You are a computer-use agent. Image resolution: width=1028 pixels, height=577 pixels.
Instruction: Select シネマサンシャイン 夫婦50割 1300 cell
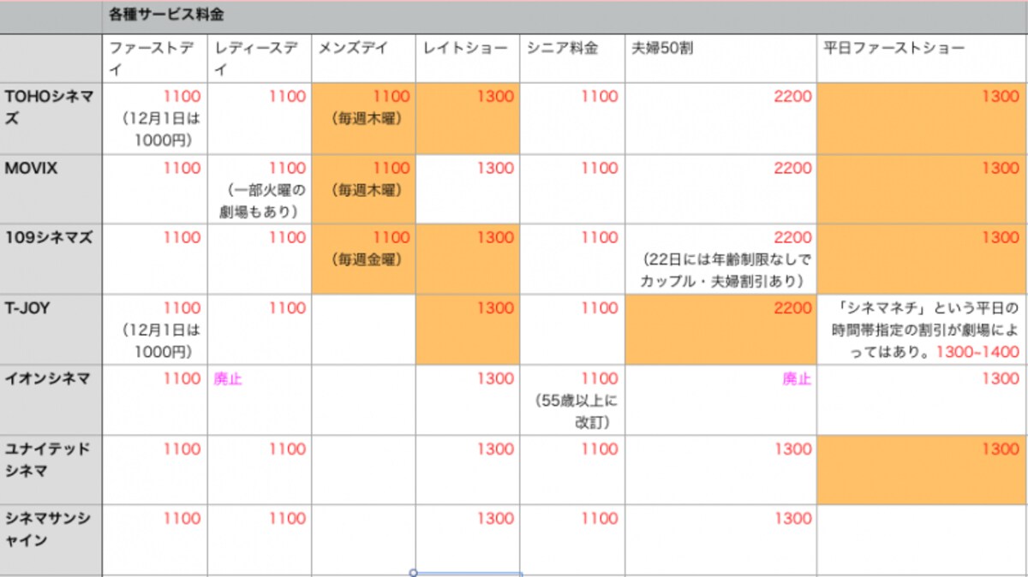pyautogui.click(x=720, y=540)
